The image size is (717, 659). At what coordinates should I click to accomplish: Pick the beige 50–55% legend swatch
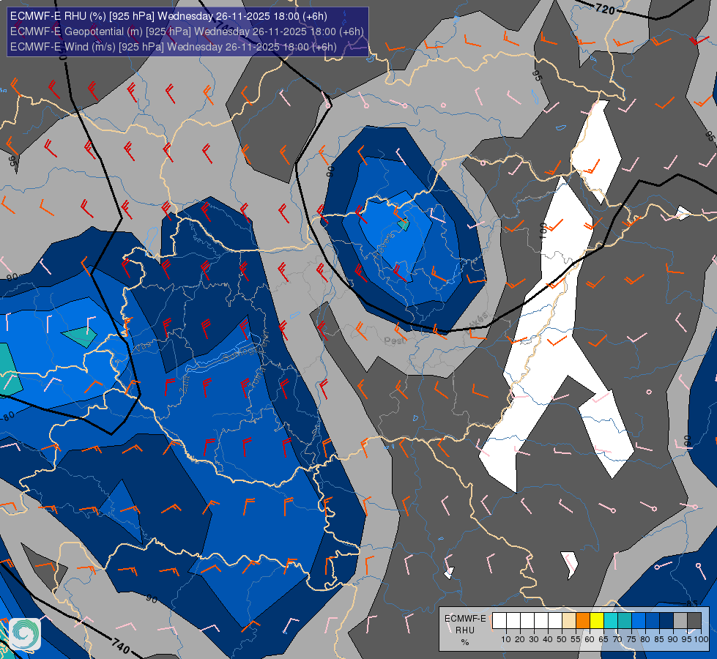pos(569,621)
